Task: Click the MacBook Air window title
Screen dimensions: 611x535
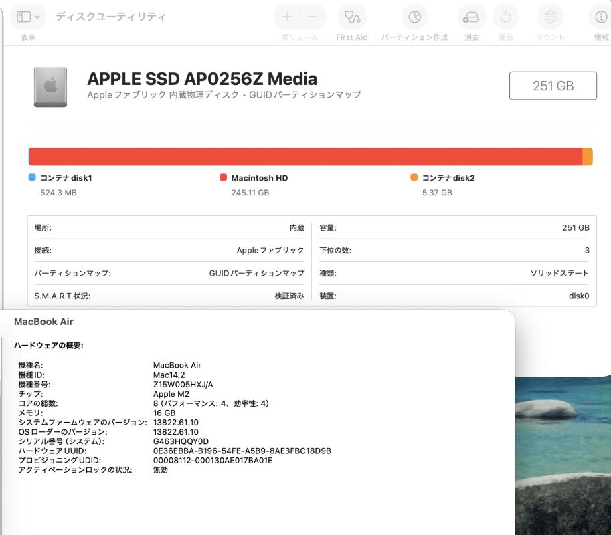Action: coord(43,322)
